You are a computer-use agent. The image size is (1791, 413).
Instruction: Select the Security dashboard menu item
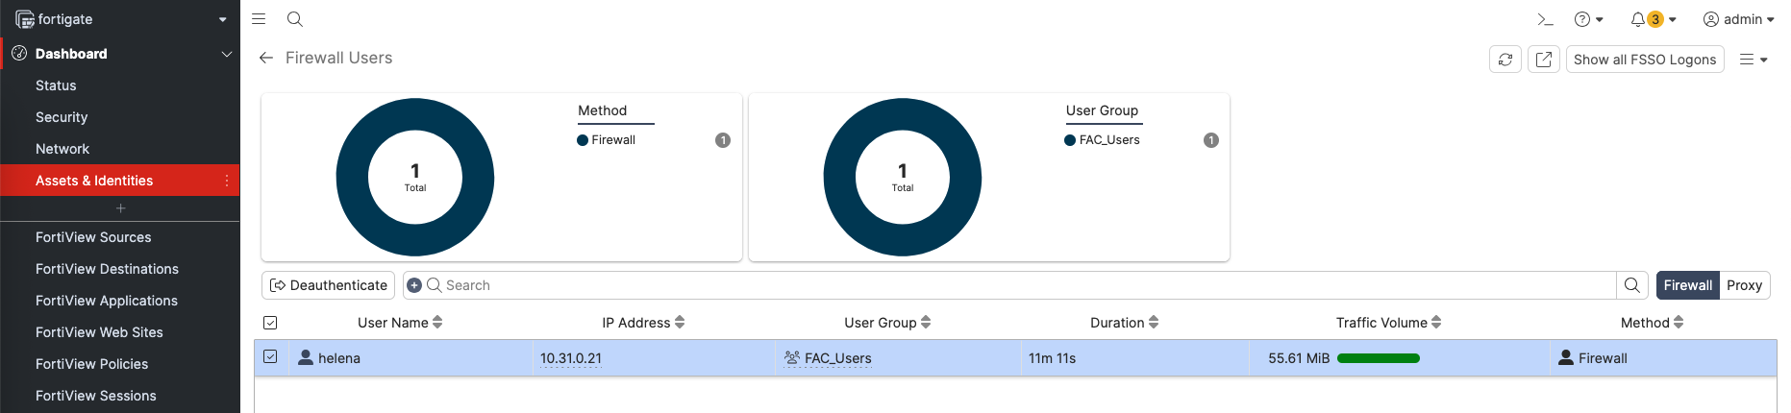click(62, 117)
